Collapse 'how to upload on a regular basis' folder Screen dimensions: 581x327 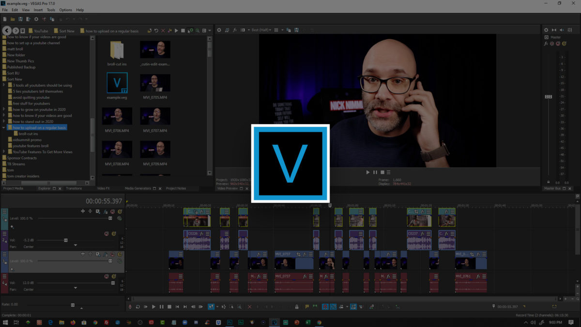tap(4, 128)
